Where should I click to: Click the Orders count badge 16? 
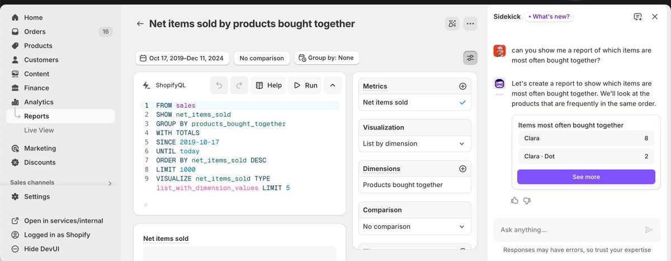tap(105, 32)
